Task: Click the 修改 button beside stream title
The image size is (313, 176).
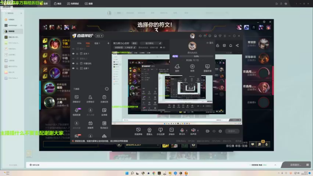Action: pyautogui.click(x=135, y=43)
